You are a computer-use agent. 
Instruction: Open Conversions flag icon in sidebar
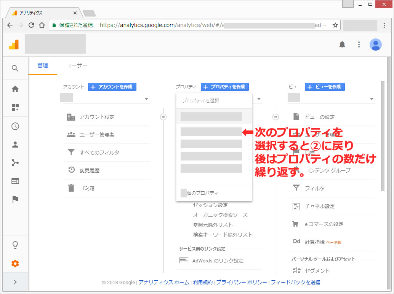[x=15, y=199]
